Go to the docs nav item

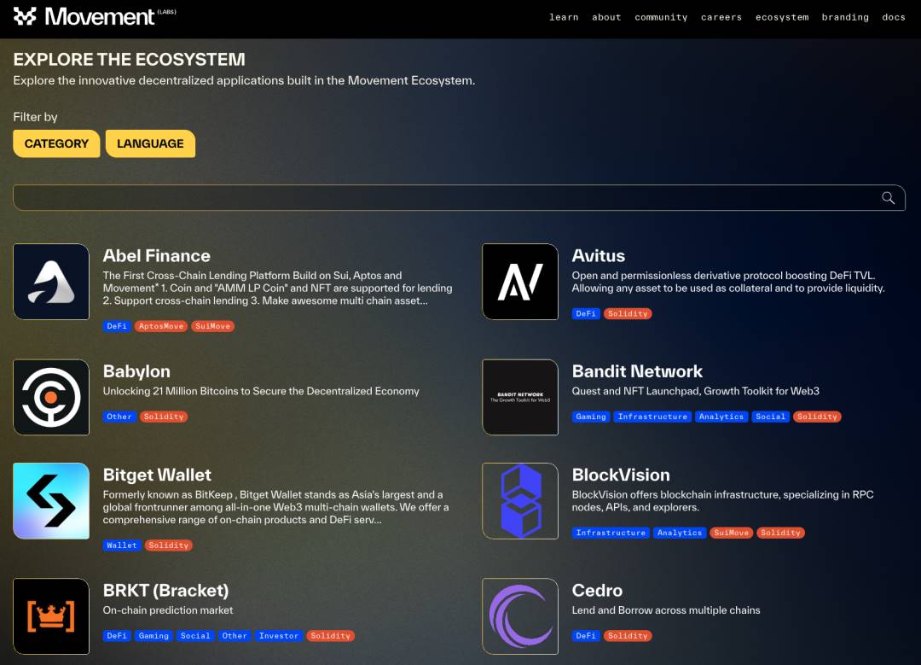894,17
